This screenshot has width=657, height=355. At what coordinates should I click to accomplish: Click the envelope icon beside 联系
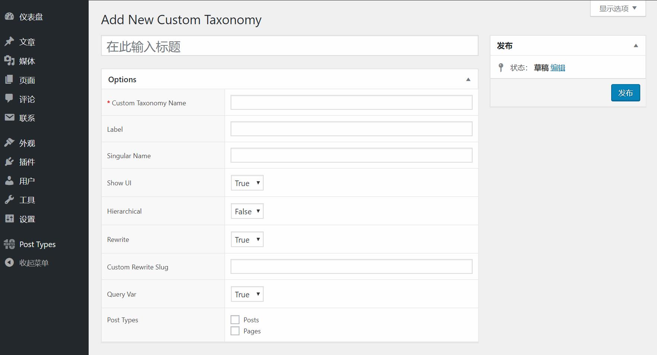pos(9,118)
